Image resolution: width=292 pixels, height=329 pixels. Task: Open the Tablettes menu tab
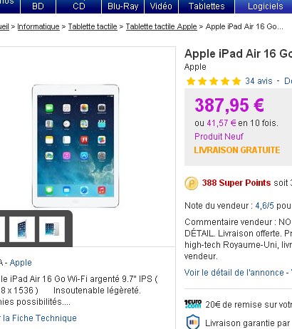[207, 6]
